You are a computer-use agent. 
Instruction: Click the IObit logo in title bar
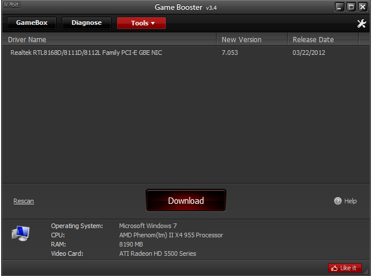[12, 5]
